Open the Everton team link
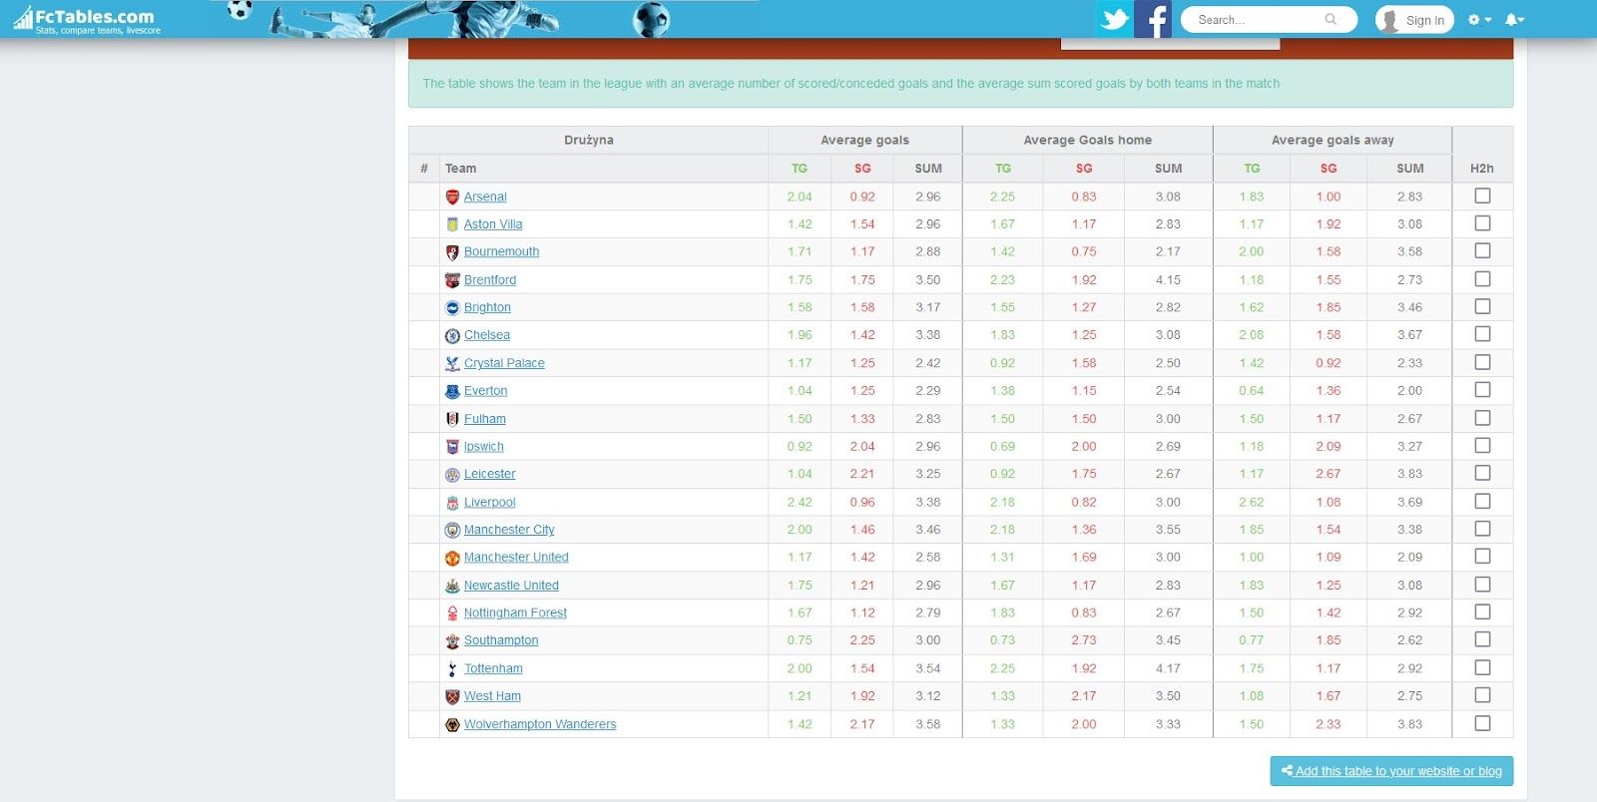1597x802 pixels. [x=485, y=391]
